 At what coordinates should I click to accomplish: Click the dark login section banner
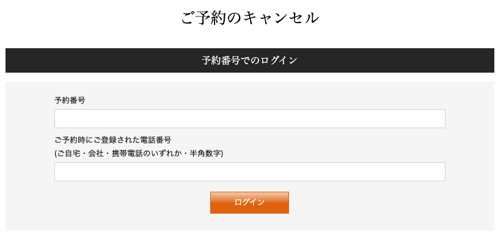tap(250, 60)
